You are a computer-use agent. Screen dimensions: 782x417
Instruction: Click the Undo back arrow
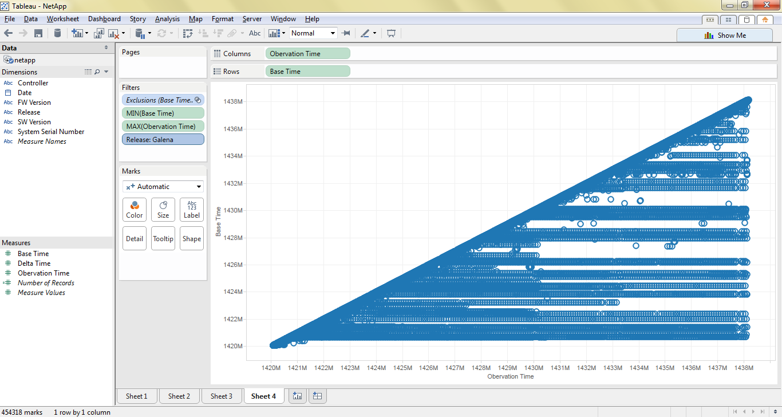[x=8, y=33]
